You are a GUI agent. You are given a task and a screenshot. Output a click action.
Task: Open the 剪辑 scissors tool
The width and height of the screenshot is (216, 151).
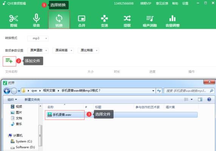click(14, 21)
